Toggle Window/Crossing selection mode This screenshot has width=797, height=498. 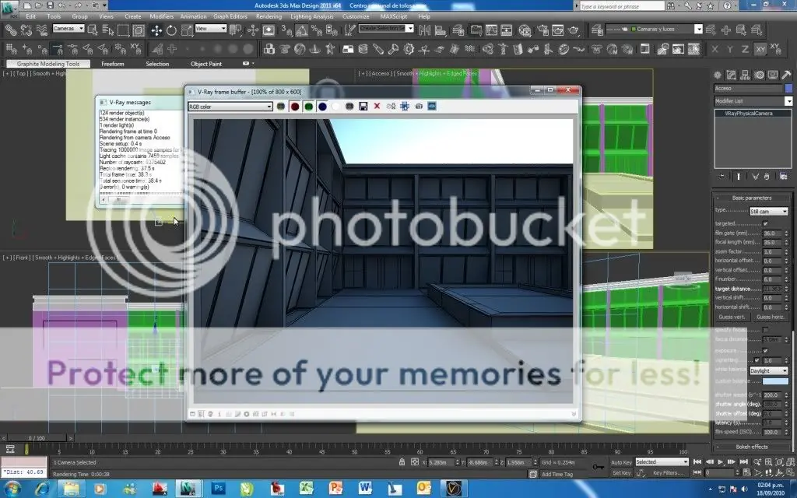[x=139, y=30]
